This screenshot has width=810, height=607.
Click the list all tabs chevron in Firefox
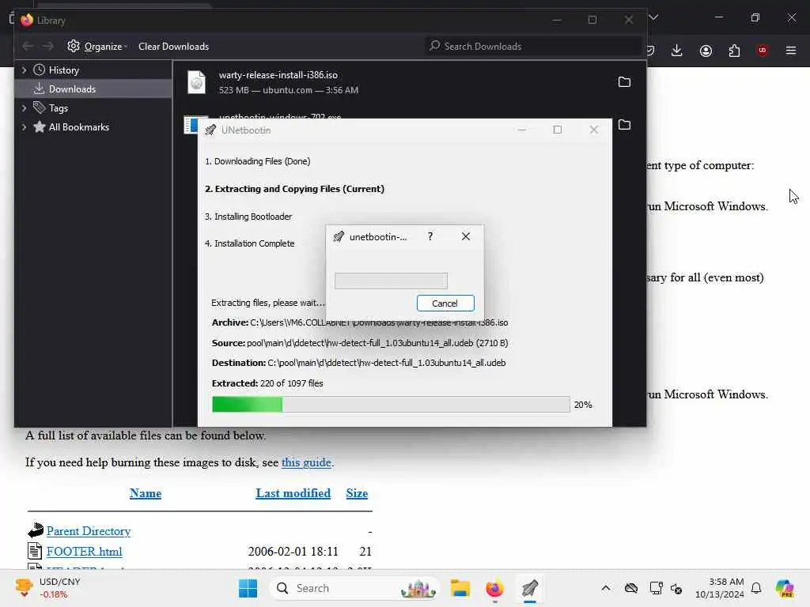653,17
